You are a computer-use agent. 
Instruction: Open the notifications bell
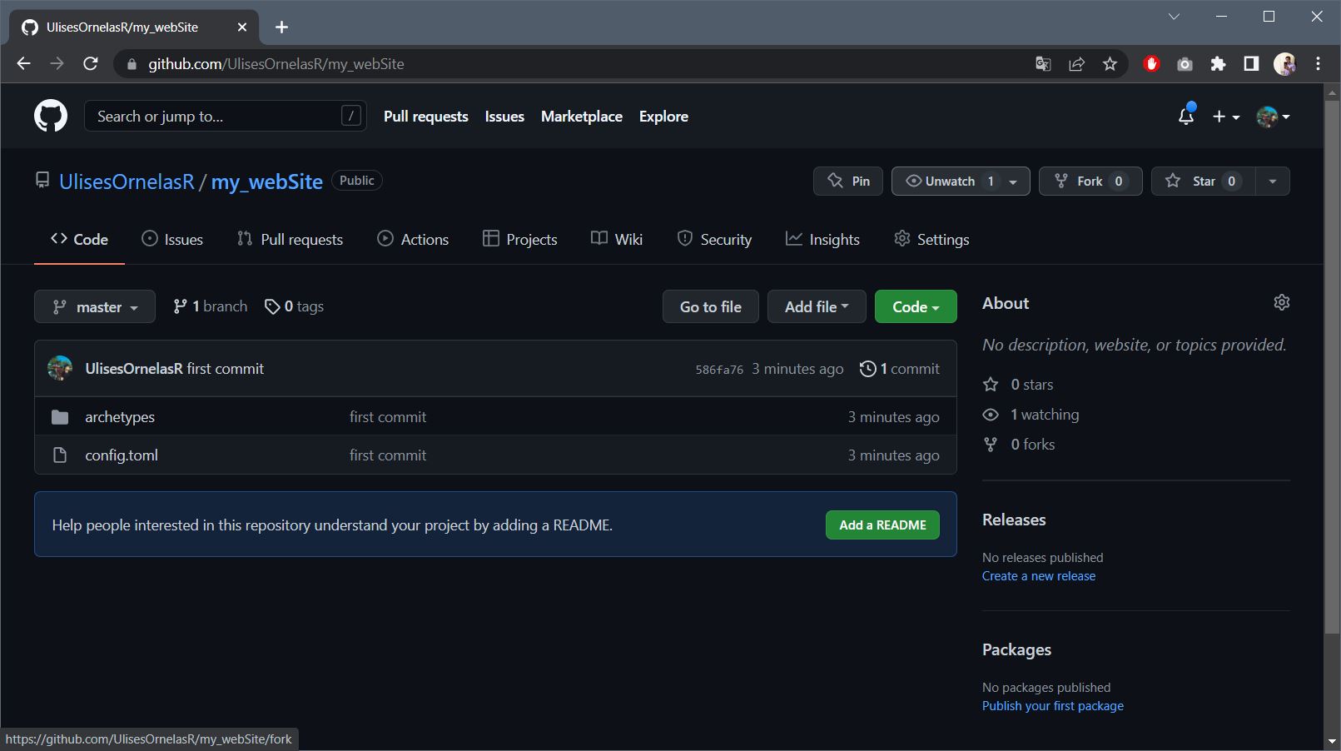click(x=1186, y=116)
